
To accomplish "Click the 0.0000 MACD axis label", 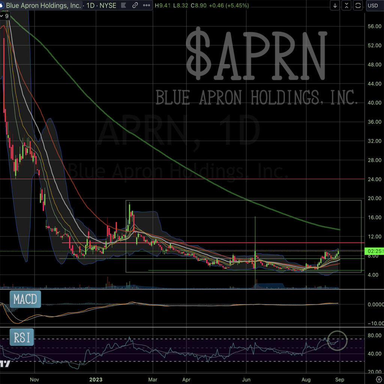I will [x=376, y=304].
